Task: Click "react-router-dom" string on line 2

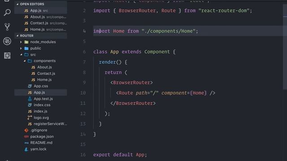Action: [x=224, y=11]
